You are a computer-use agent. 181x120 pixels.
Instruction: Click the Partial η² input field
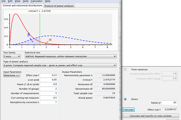pos(169,103)
